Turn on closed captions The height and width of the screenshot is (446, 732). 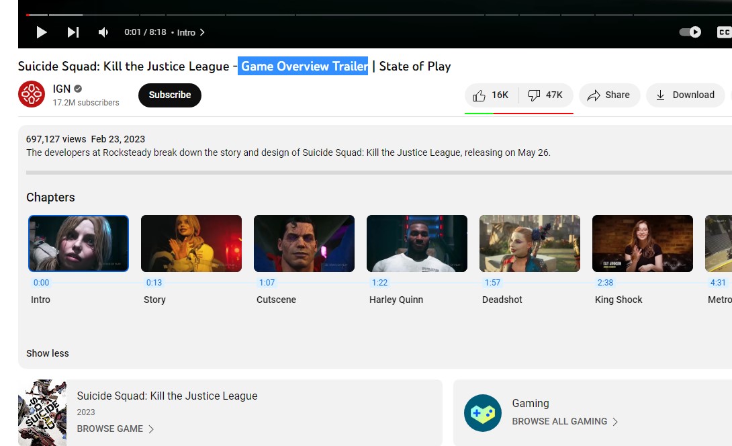click(x=724, y=32)
